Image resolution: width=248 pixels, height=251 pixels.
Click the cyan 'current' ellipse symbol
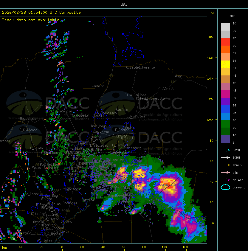click(x=225, y=187)
